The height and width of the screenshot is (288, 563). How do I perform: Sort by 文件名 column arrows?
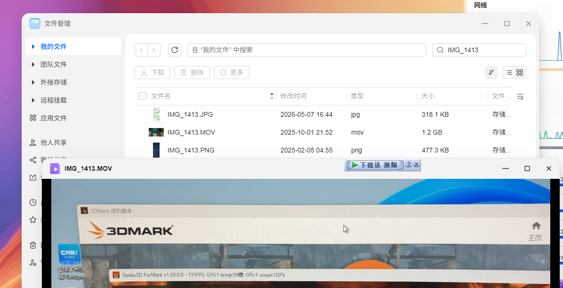click(x=272, y=96)
